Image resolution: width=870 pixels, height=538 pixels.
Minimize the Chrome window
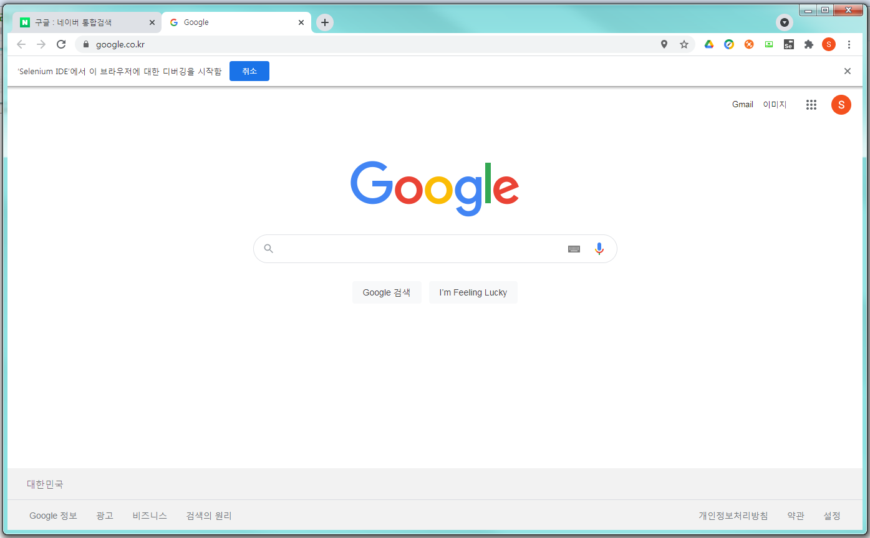click(808, 10)
